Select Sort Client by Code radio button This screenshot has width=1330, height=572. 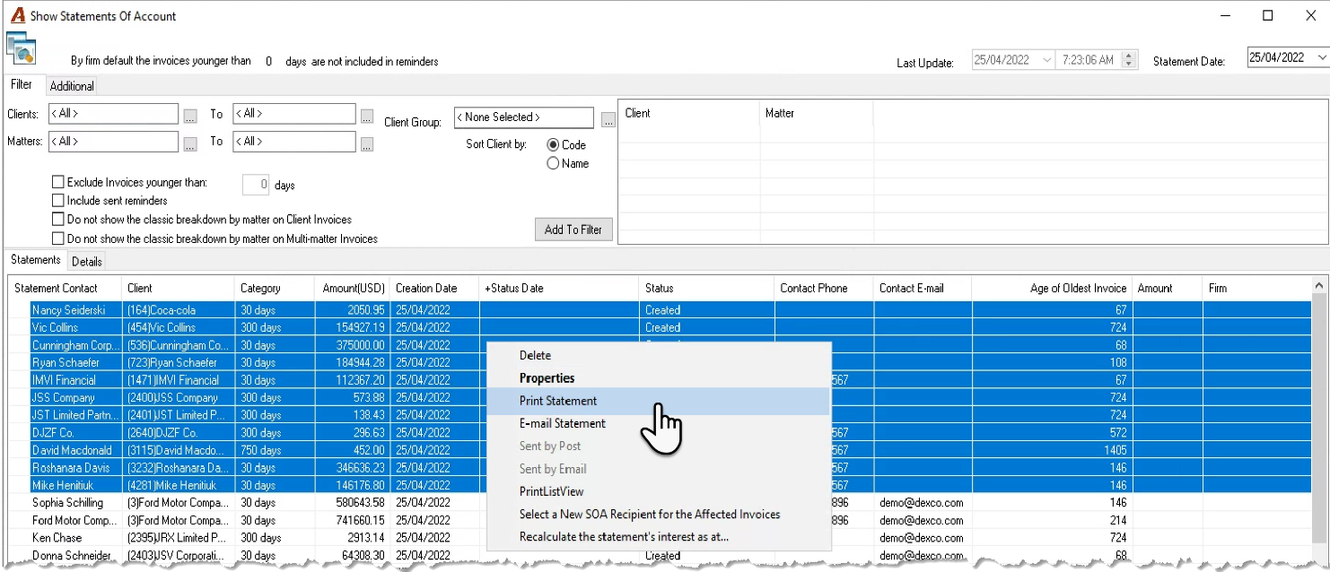[553, 144]
